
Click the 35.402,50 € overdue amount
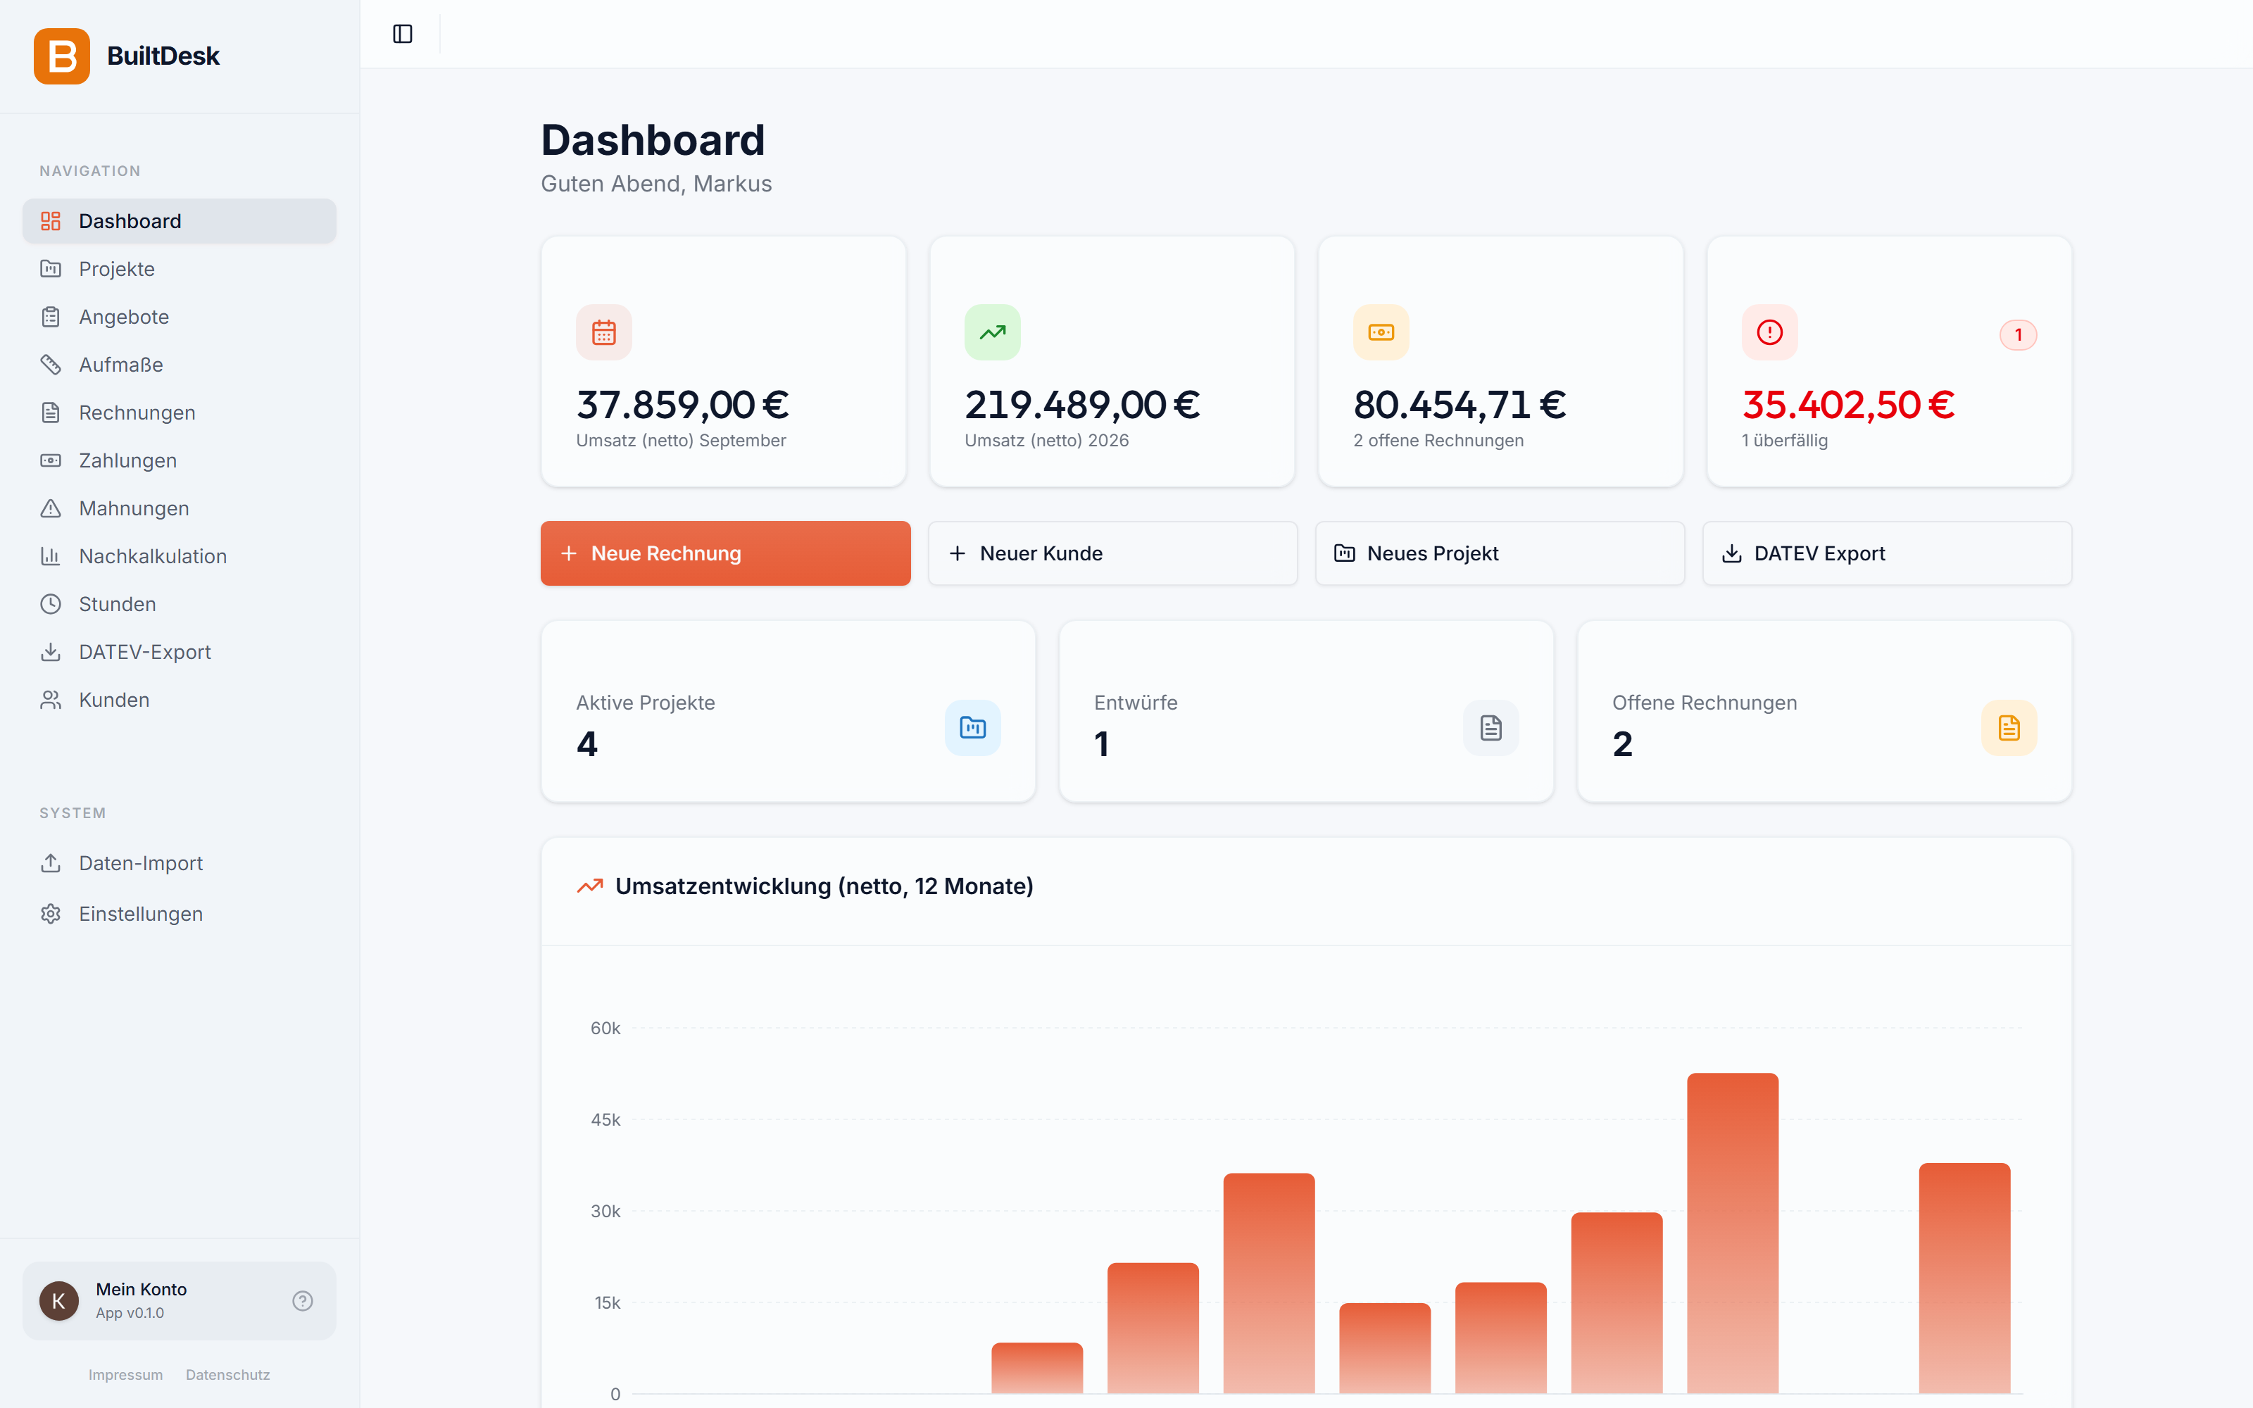pyautogui.click(x=1848, y=405)
